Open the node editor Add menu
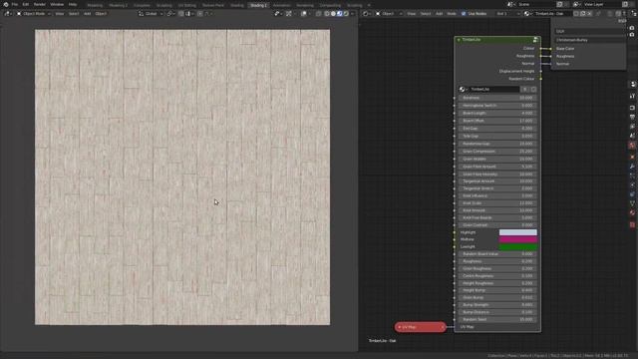This screenshot has width=638, height=359. (x=439, y=13)
